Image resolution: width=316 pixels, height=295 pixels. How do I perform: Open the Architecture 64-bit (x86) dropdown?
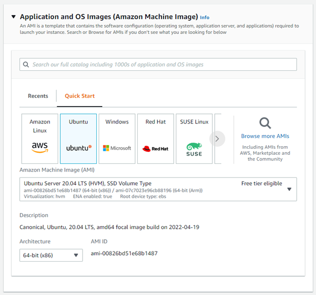click(51, 256)
